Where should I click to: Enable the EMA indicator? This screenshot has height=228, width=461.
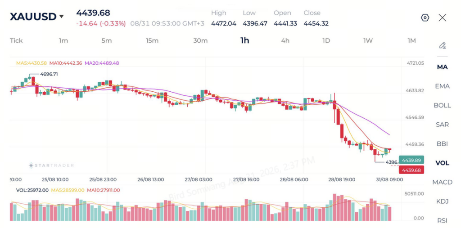[442, 86]
